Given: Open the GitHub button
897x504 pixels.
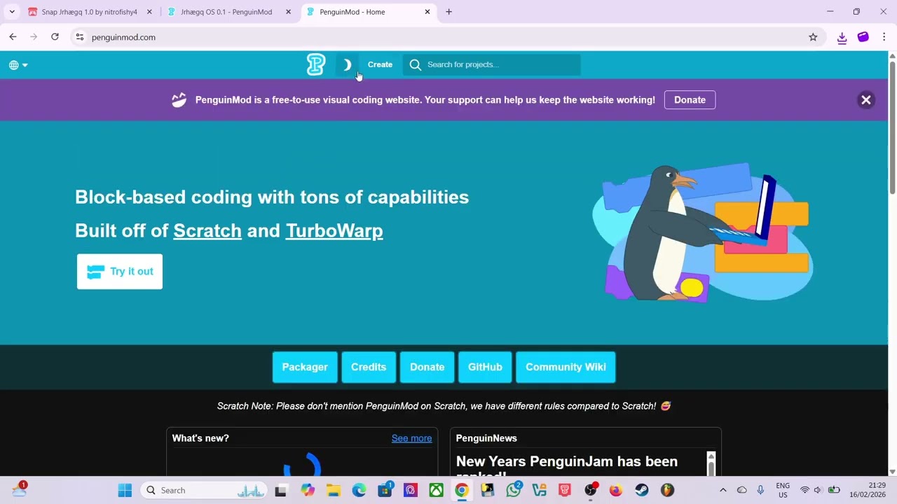Looking at the screenshot, I should (485, 367).
